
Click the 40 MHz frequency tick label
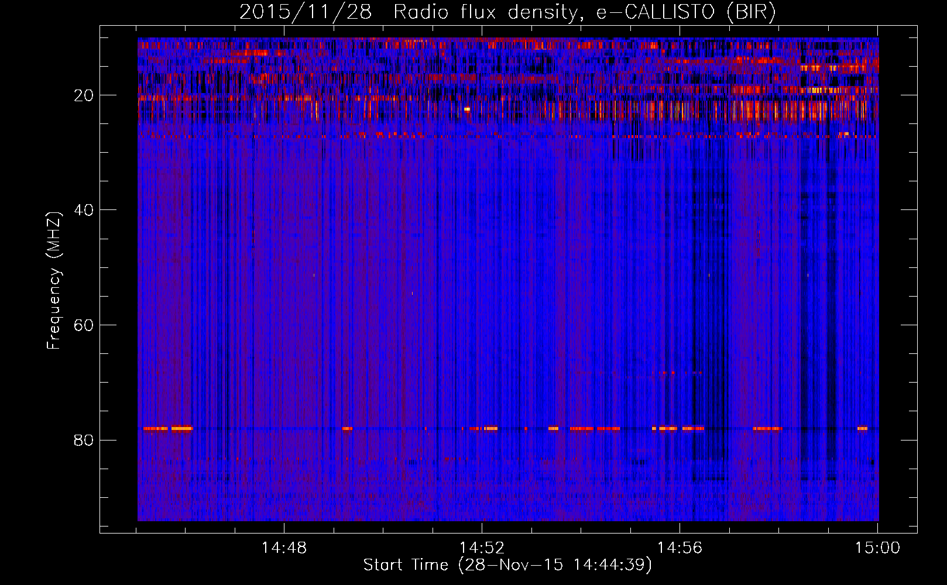pyautogui.click(x=84, y=210)
